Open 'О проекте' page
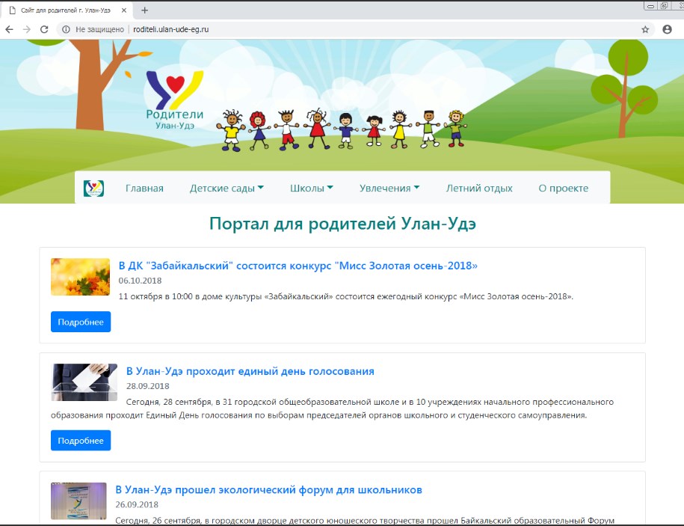The height and width of the screenshot is (526, 684). tap(563, 188)
